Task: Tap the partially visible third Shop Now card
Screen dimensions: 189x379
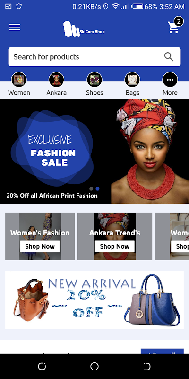Action: 180,246
